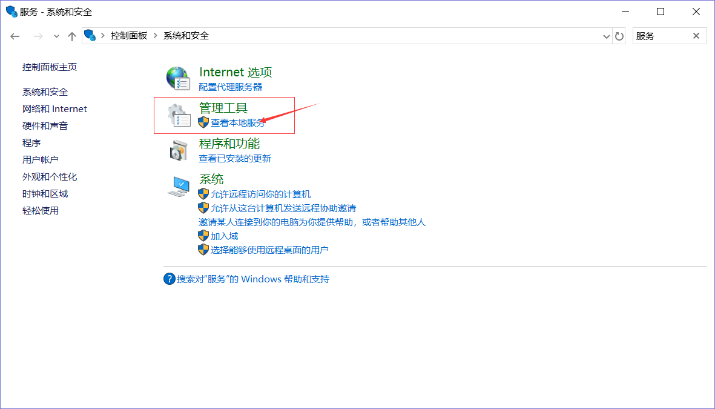The width and height of the screenshot is (715, 409).
Task: Open 允许从这台计算机发送远程协助邀请 link
Action: (x=283, y=208)
